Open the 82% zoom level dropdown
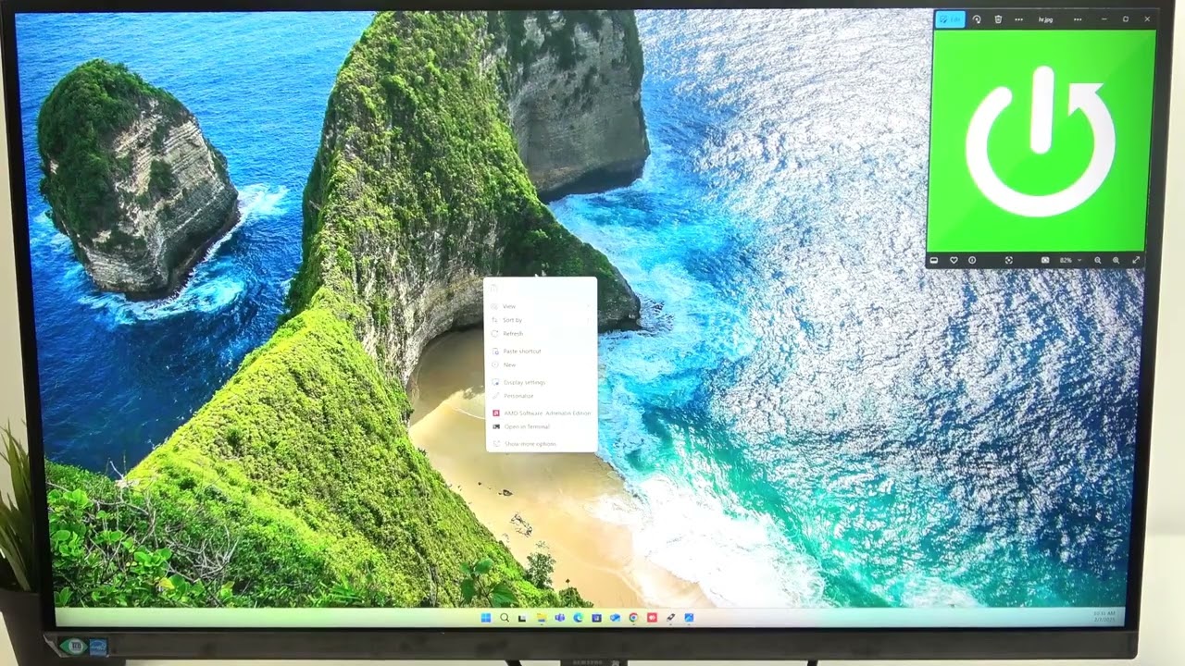The image size is (1185, 666). pyautogui.click(x=1070, y=261)
